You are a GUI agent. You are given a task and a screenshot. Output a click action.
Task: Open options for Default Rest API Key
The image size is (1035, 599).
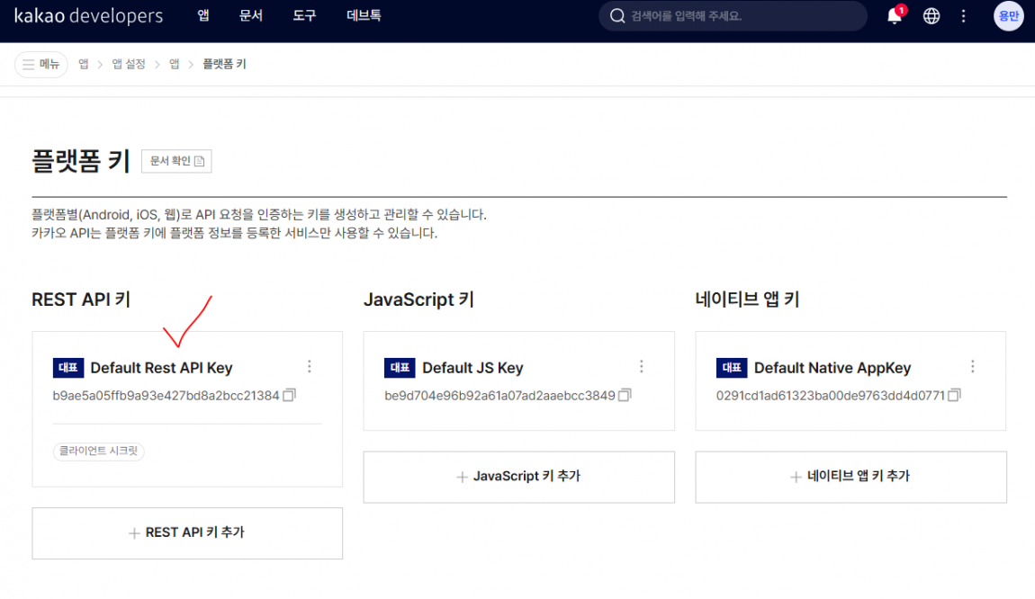(310, 367)
